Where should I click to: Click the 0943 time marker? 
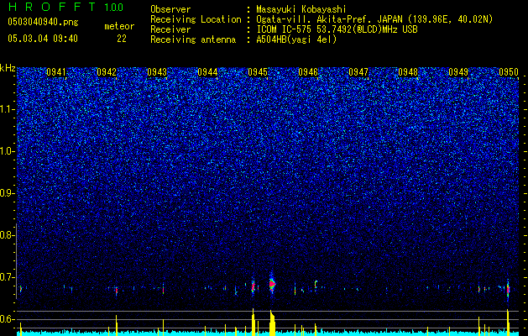(x=157, y=72)
